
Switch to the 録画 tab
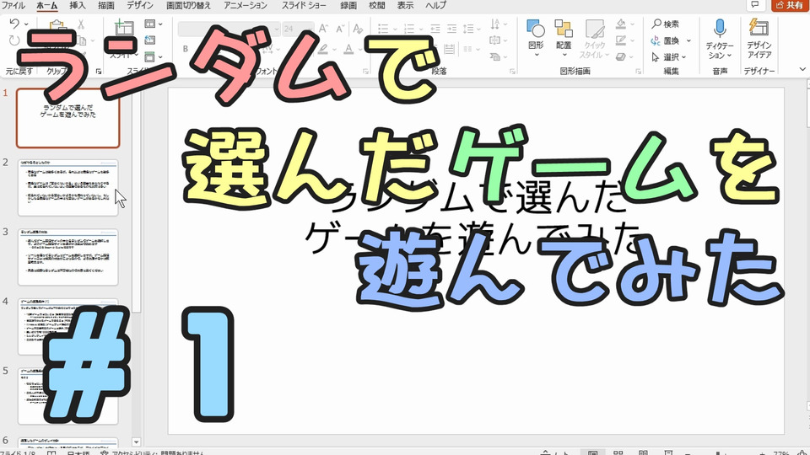coord(348,5)
